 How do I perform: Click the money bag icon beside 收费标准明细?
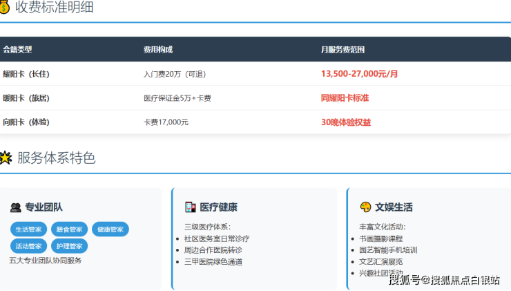(x=5, y=8)
